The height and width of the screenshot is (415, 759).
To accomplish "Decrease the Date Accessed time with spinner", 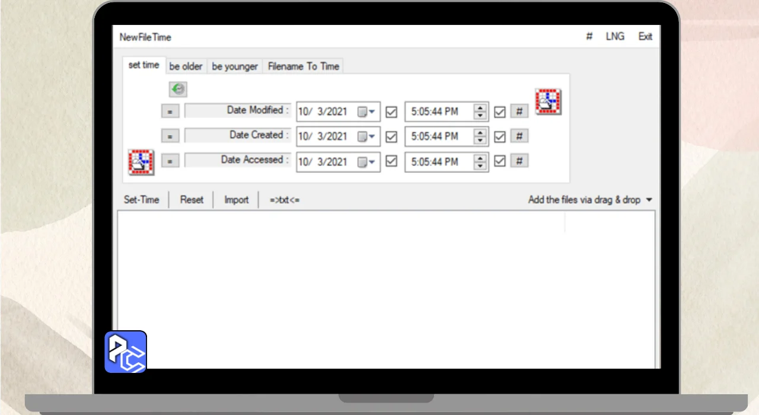I will click(480, 165).
